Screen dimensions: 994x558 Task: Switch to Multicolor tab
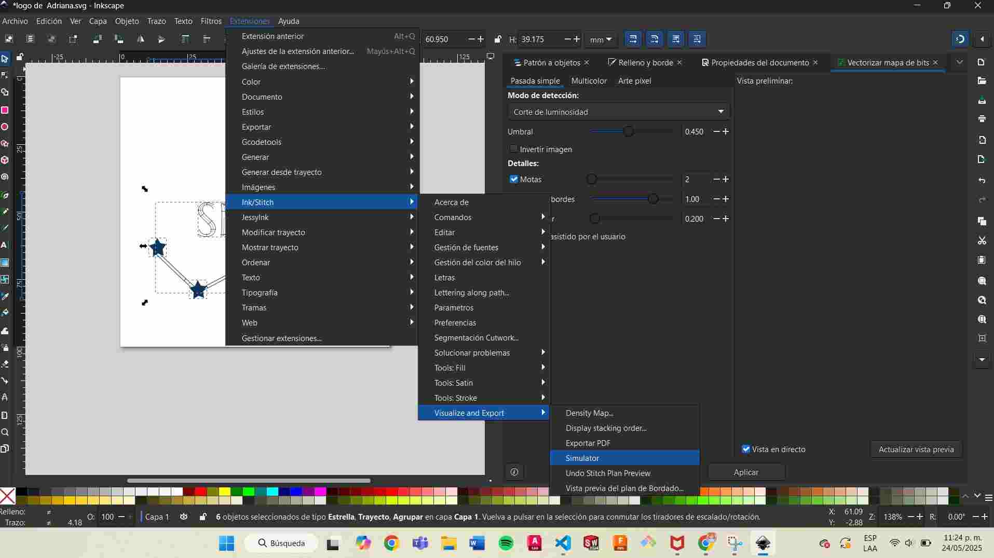pyautogui.click(x=589, y=80)
